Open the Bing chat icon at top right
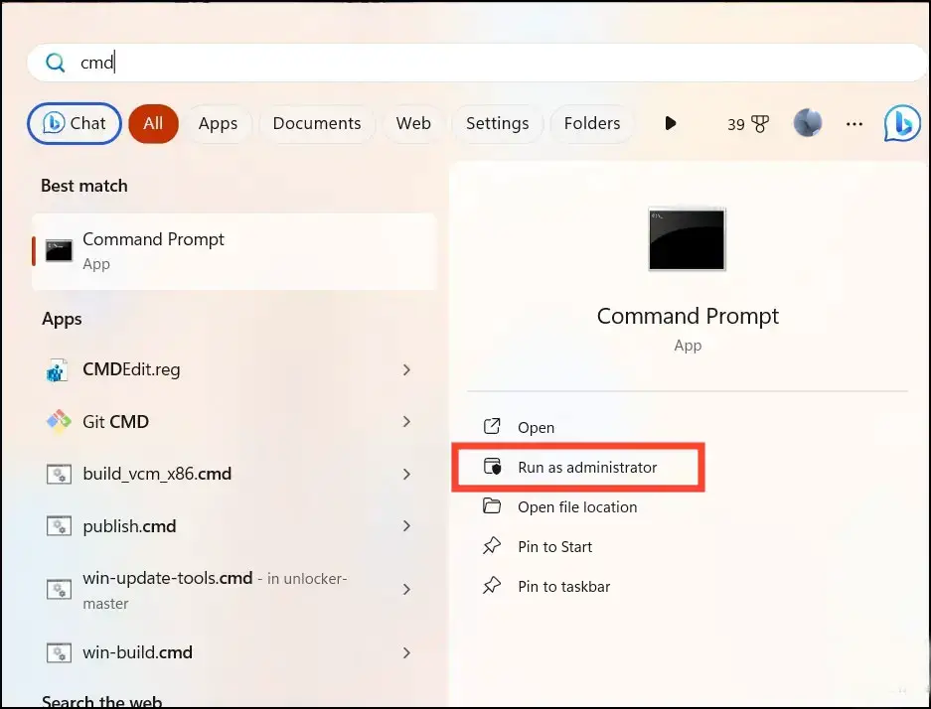This screenshot has height=709, width=931. (902, 123)
